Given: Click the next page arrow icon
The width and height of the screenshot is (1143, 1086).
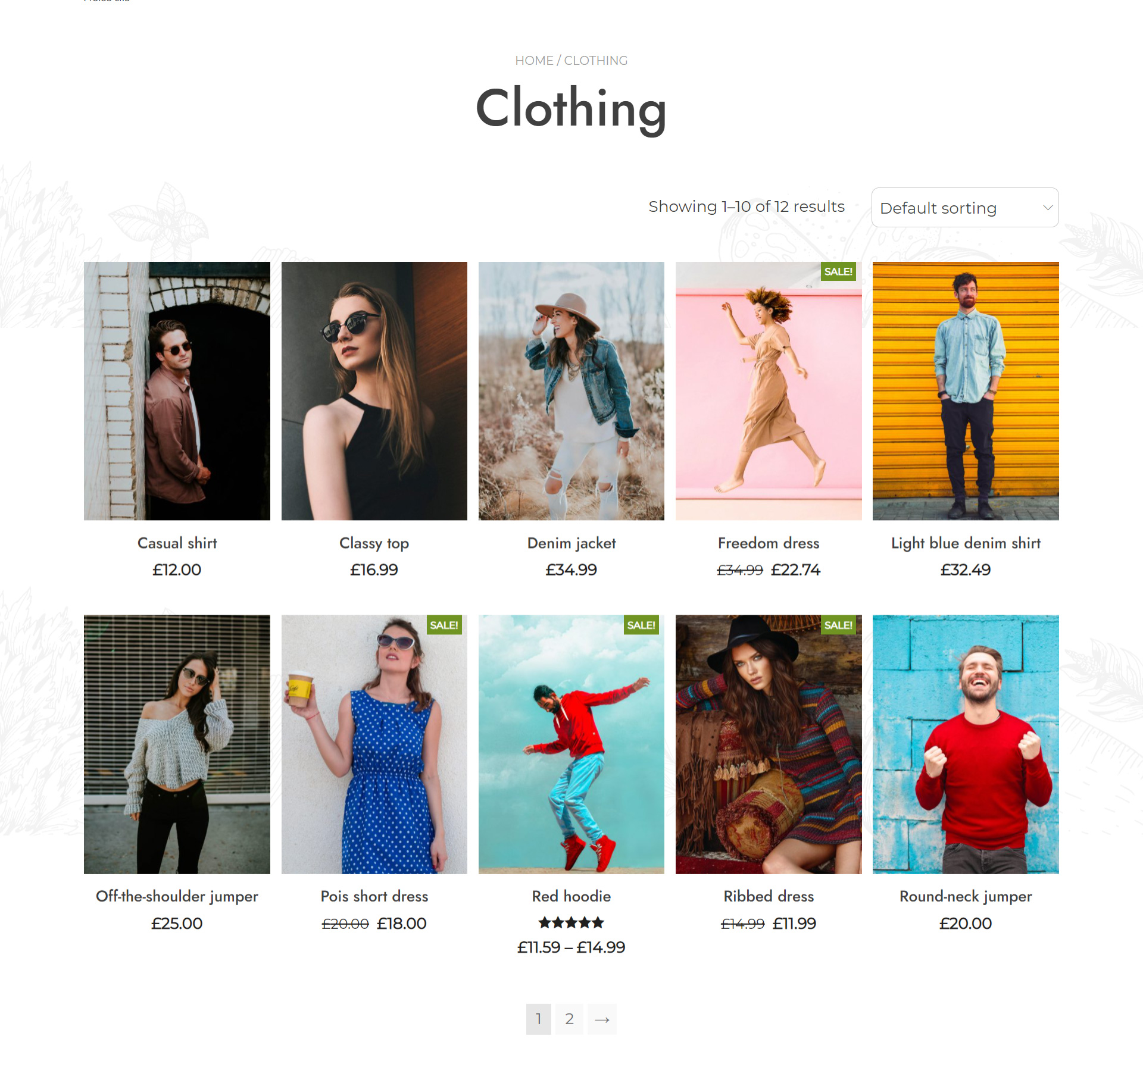Looking at the screenshot, I should coord(602,1019).
